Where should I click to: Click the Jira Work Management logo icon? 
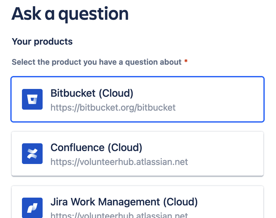tap(32, 208)
